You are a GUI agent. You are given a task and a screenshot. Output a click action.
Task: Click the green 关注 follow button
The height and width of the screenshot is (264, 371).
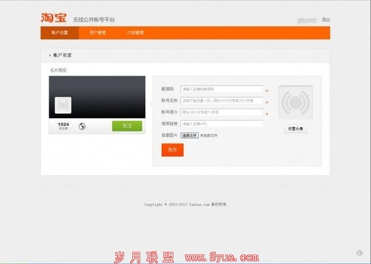pyautogui.click(x=127, y=126)
